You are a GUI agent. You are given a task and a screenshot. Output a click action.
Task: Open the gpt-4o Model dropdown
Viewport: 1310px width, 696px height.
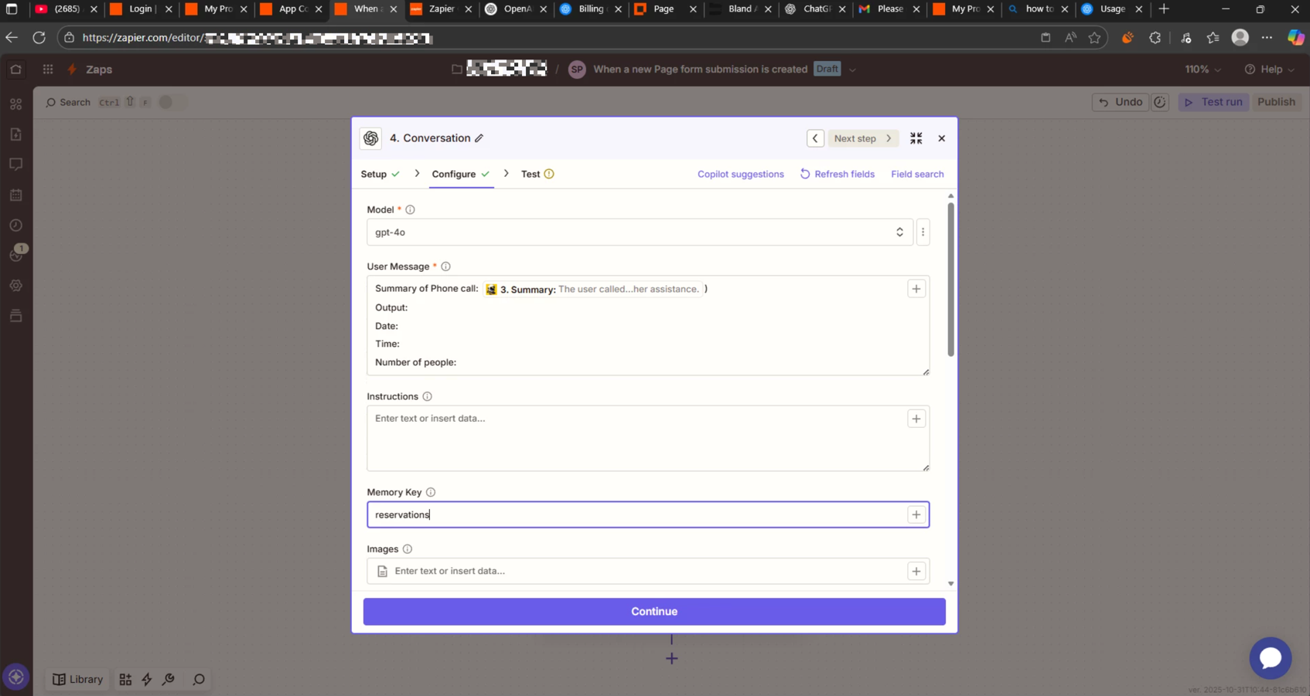(639, 233)
